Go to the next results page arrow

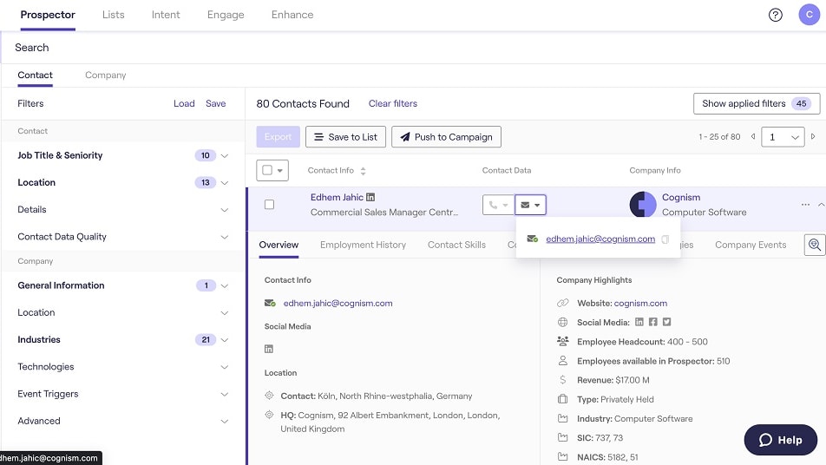813,136
